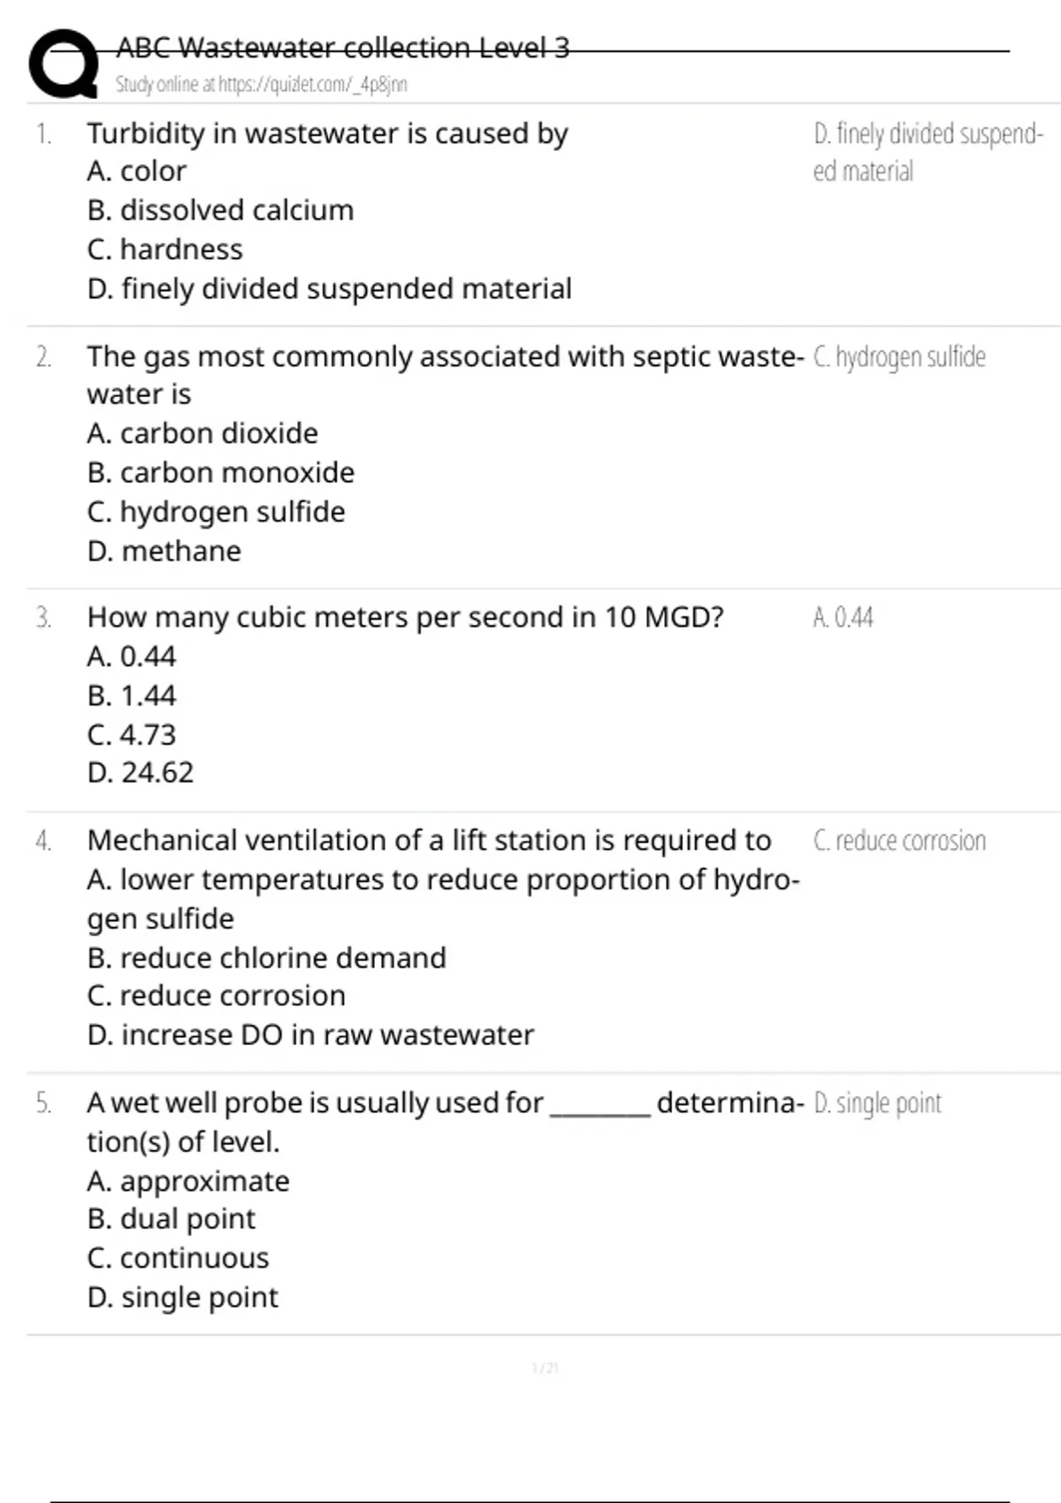1061x1503 pixels.
Task: Click question about 10 MGD conversion
Action: point(405,617)
